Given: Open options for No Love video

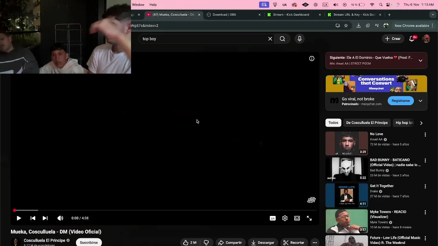Looking at the screenshot, I should [425, 135].
